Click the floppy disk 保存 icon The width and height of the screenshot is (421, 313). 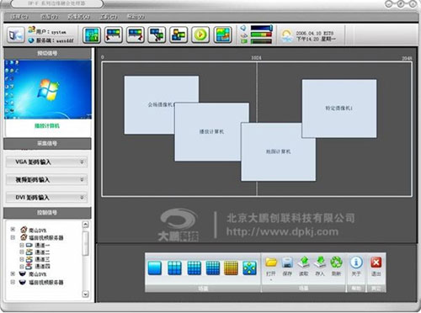point(287,263)
